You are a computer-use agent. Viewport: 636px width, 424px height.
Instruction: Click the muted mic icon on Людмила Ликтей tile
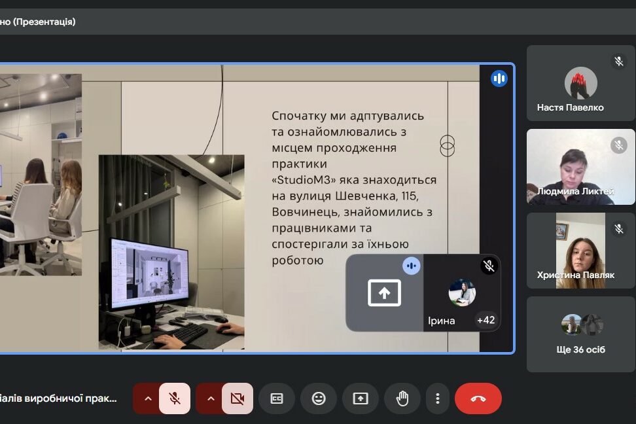(618, 145)
